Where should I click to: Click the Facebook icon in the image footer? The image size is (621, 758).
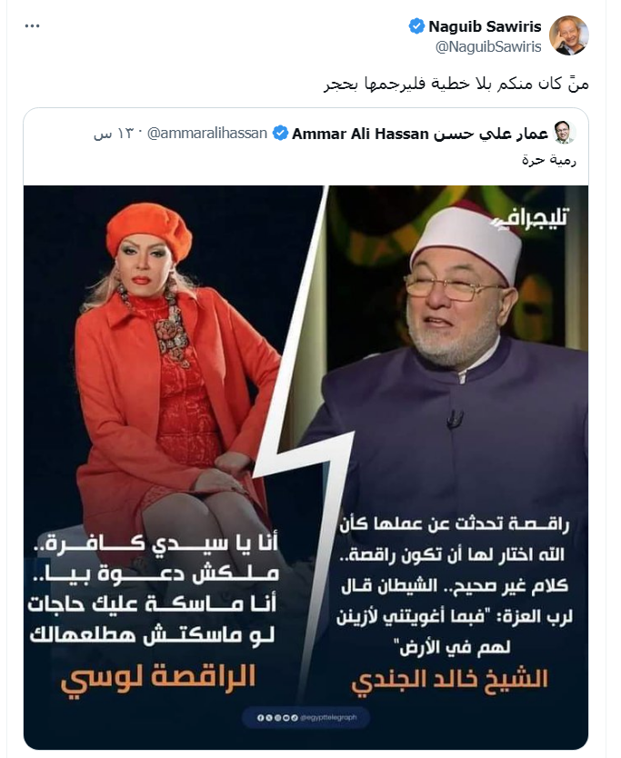pos(260,718)
